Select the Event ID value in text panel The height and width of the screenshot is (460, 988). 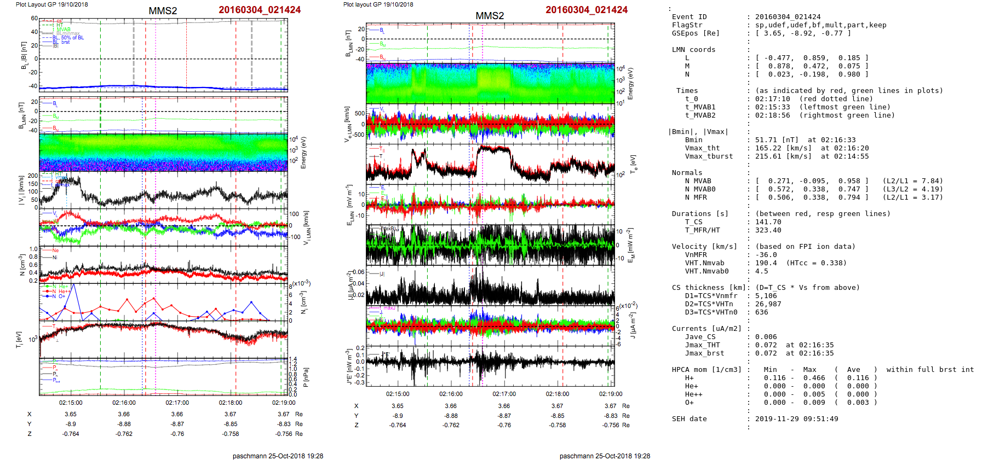point(788,17)
